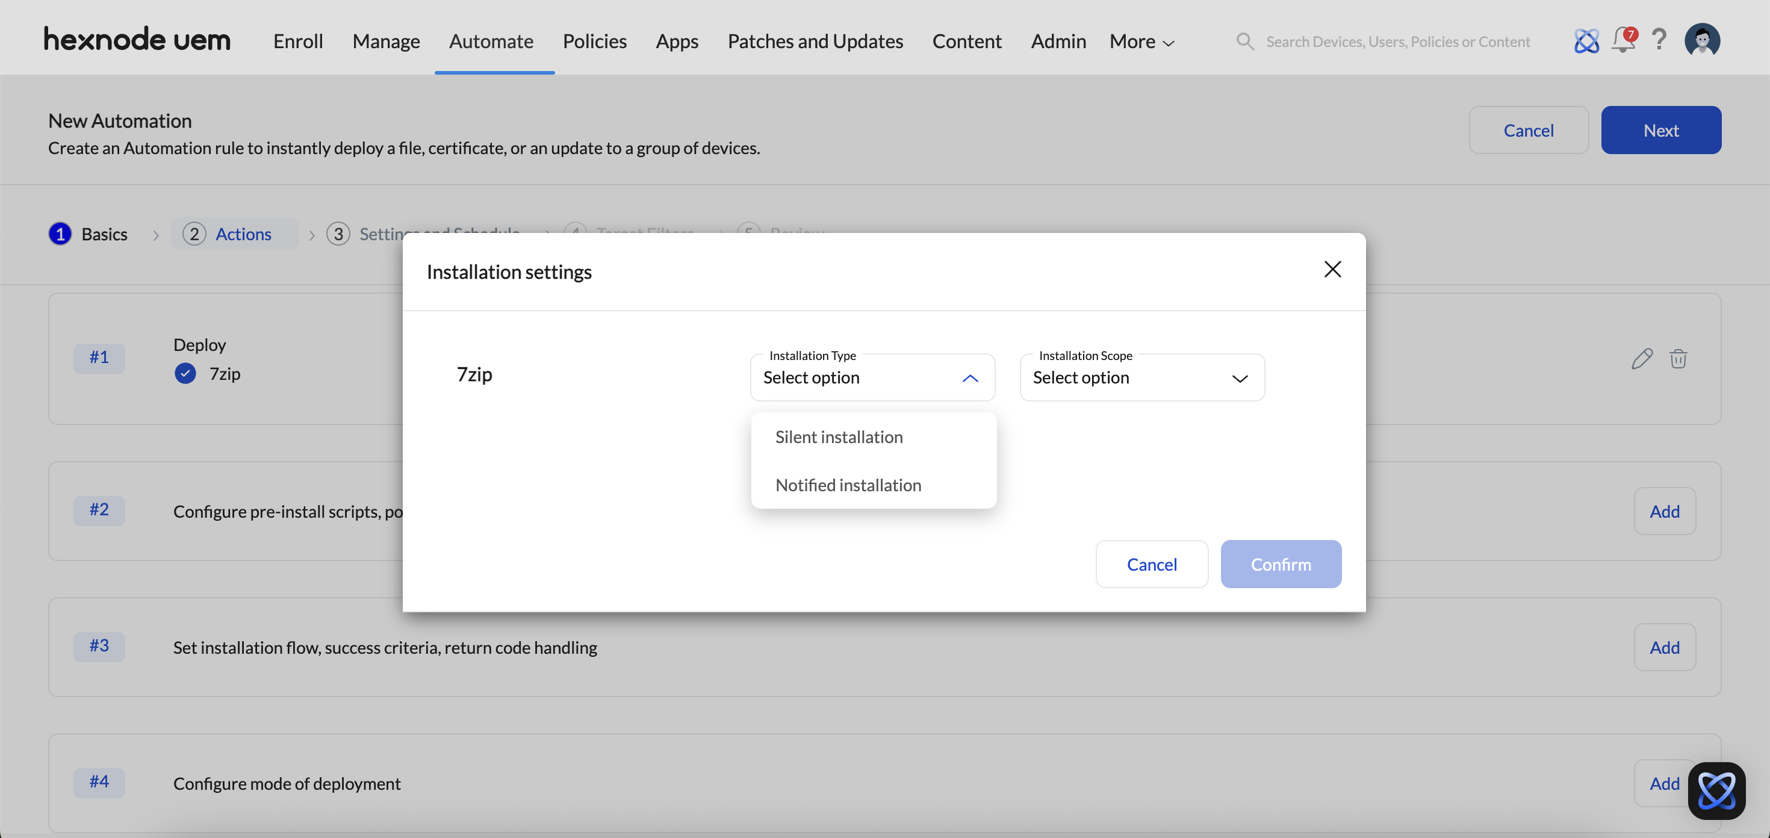The height and width of the screenshot is (838, 1770).
Task: Click the Next button
Action: point(1661,130)
